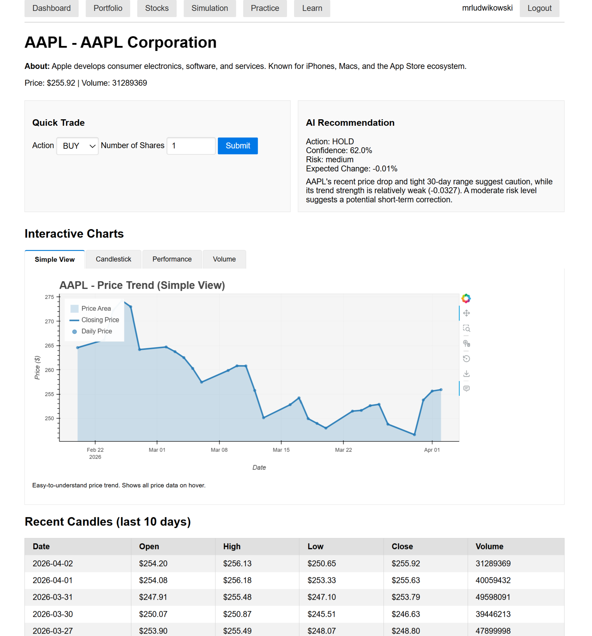Click the Low column header

click(x=341, y=546)
